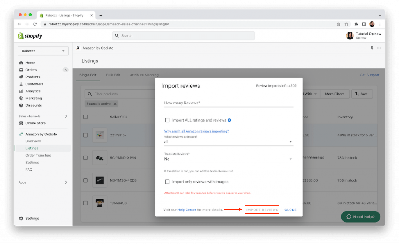Open Listings under Amazon by Codisto
This screenshot has height=244, width=399.
click(32, 148)
